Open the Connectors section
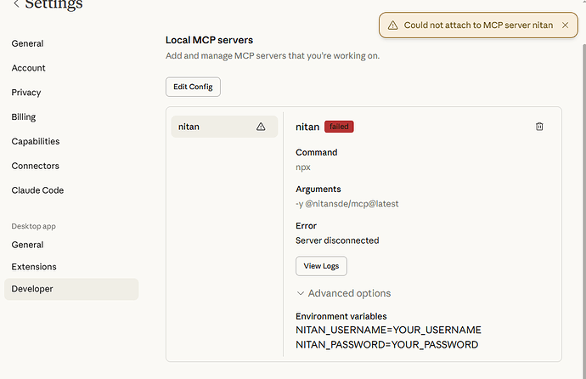This screenshot has width=586, height=379. pyautogui.click(x=36, y=167)
